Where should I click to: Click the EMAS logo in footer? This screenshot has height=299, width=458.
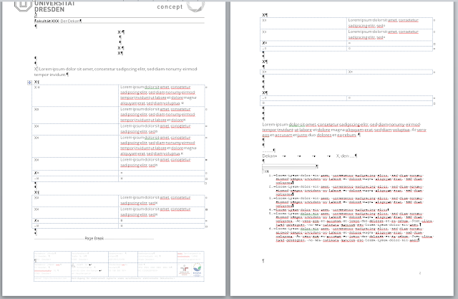(x=198, y=270)
